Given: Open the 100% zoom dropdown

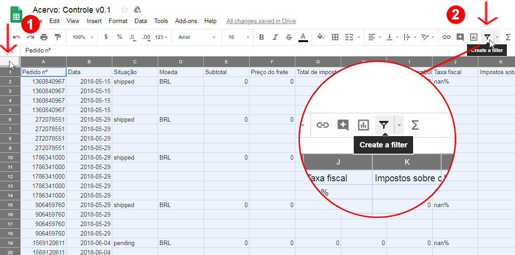Looking at the screenshot, I should pyautogui.click(x=83, y=37).
